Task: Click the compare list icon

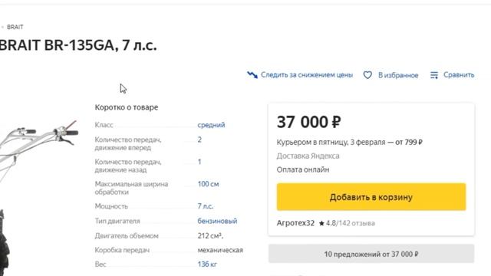Action: (434, 75)
